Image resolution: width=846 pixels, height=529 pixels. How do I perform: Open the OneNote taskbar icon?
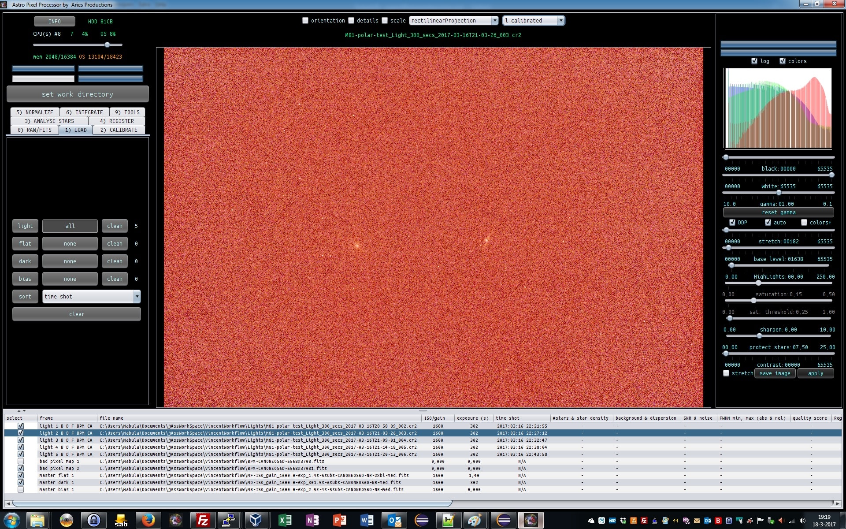[x=312, y=521]
